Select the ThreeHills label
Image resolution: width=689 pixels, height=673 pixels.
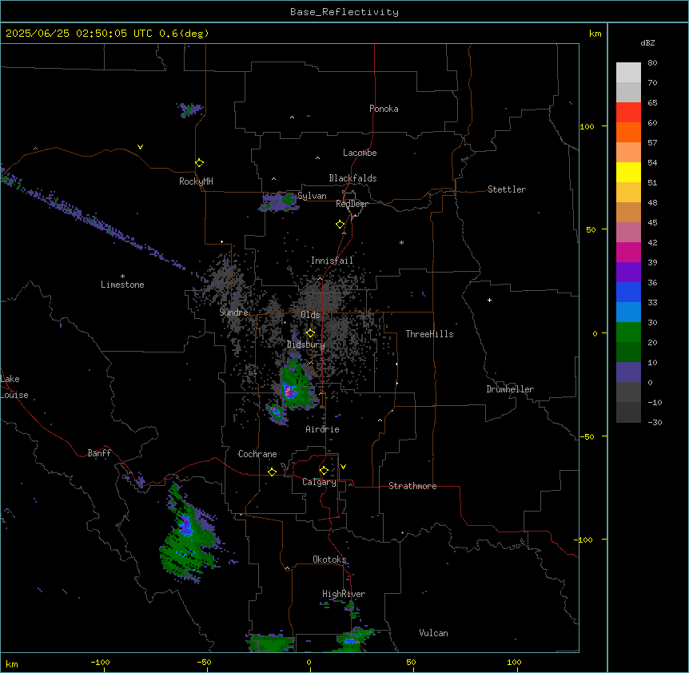tap(429, 334)
